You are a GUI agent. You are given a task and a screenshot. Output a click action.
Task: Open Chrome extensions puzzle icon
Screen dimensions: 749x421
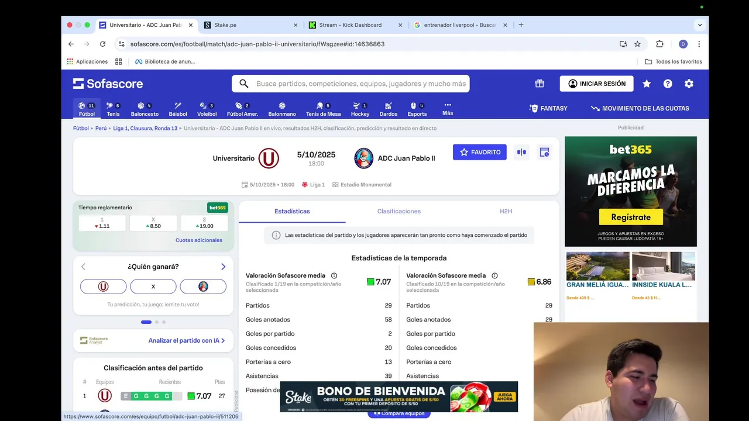click(x=659, y=44)
